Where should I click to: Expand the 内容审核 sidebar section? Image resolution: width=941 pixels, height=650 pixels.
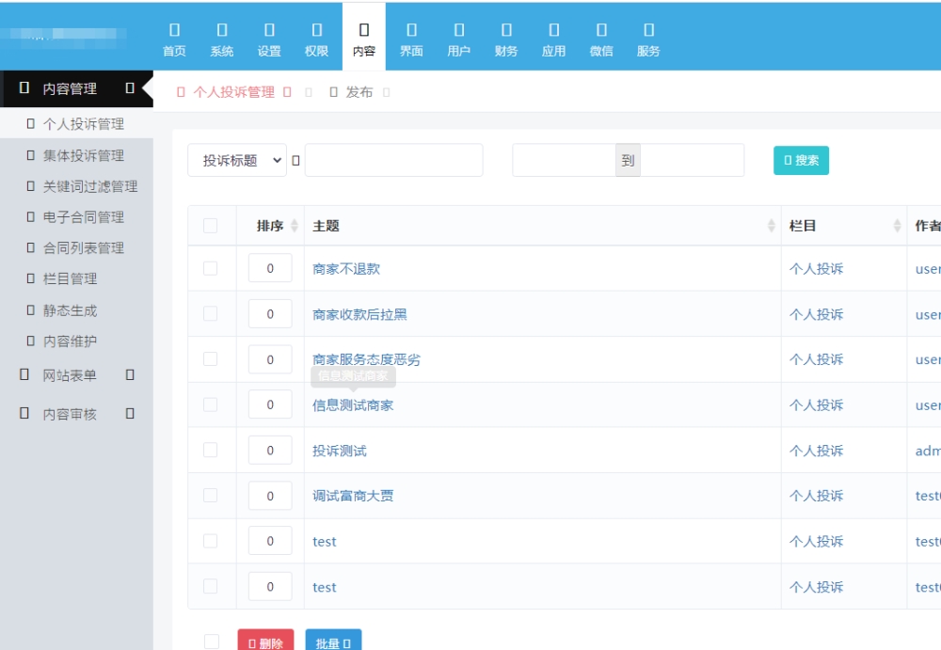76,414
